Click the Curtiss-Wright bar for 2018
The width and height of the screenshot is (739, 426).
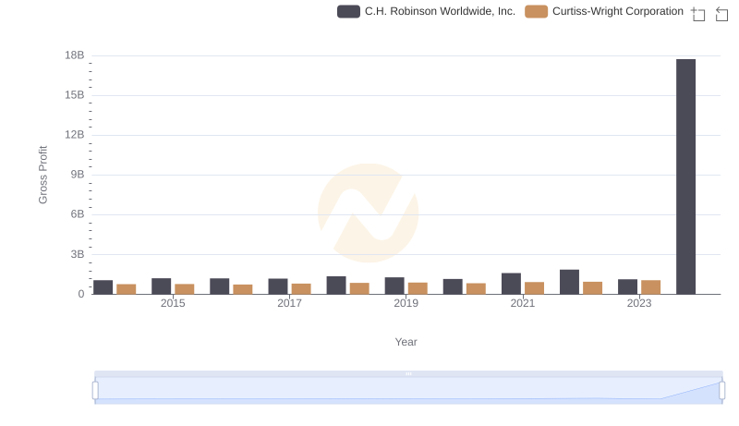pyautogui.click(x=359, y=288)
